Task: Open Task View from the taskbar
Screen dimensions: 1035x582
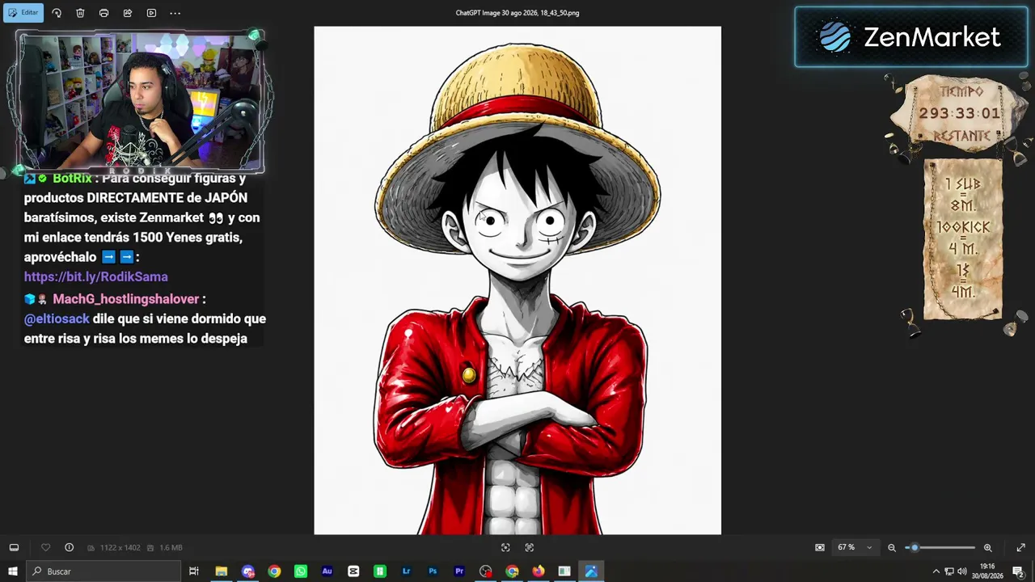Action: (x=194, y=571)
